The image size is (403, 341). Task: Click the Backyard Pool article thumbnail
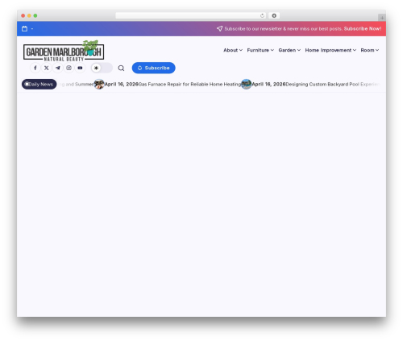[x=247, y=85]
